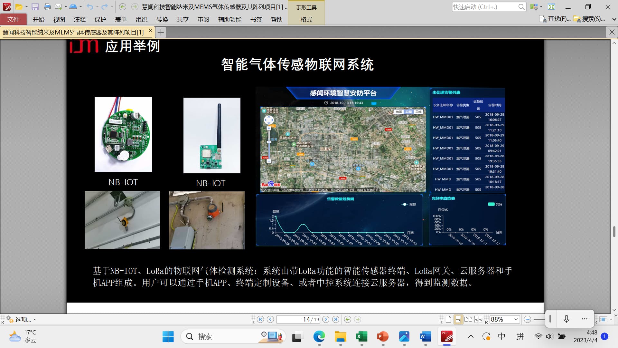Click the save icon in quick toolbar
The height and width of the screenshot is (348, 618).
coord(35,7)
